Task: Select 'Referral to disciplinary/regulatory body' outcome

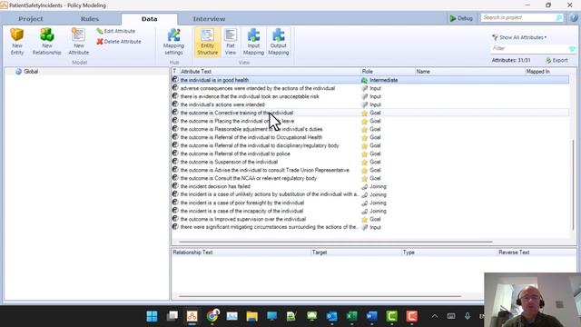Action: (x=260, y=145)
